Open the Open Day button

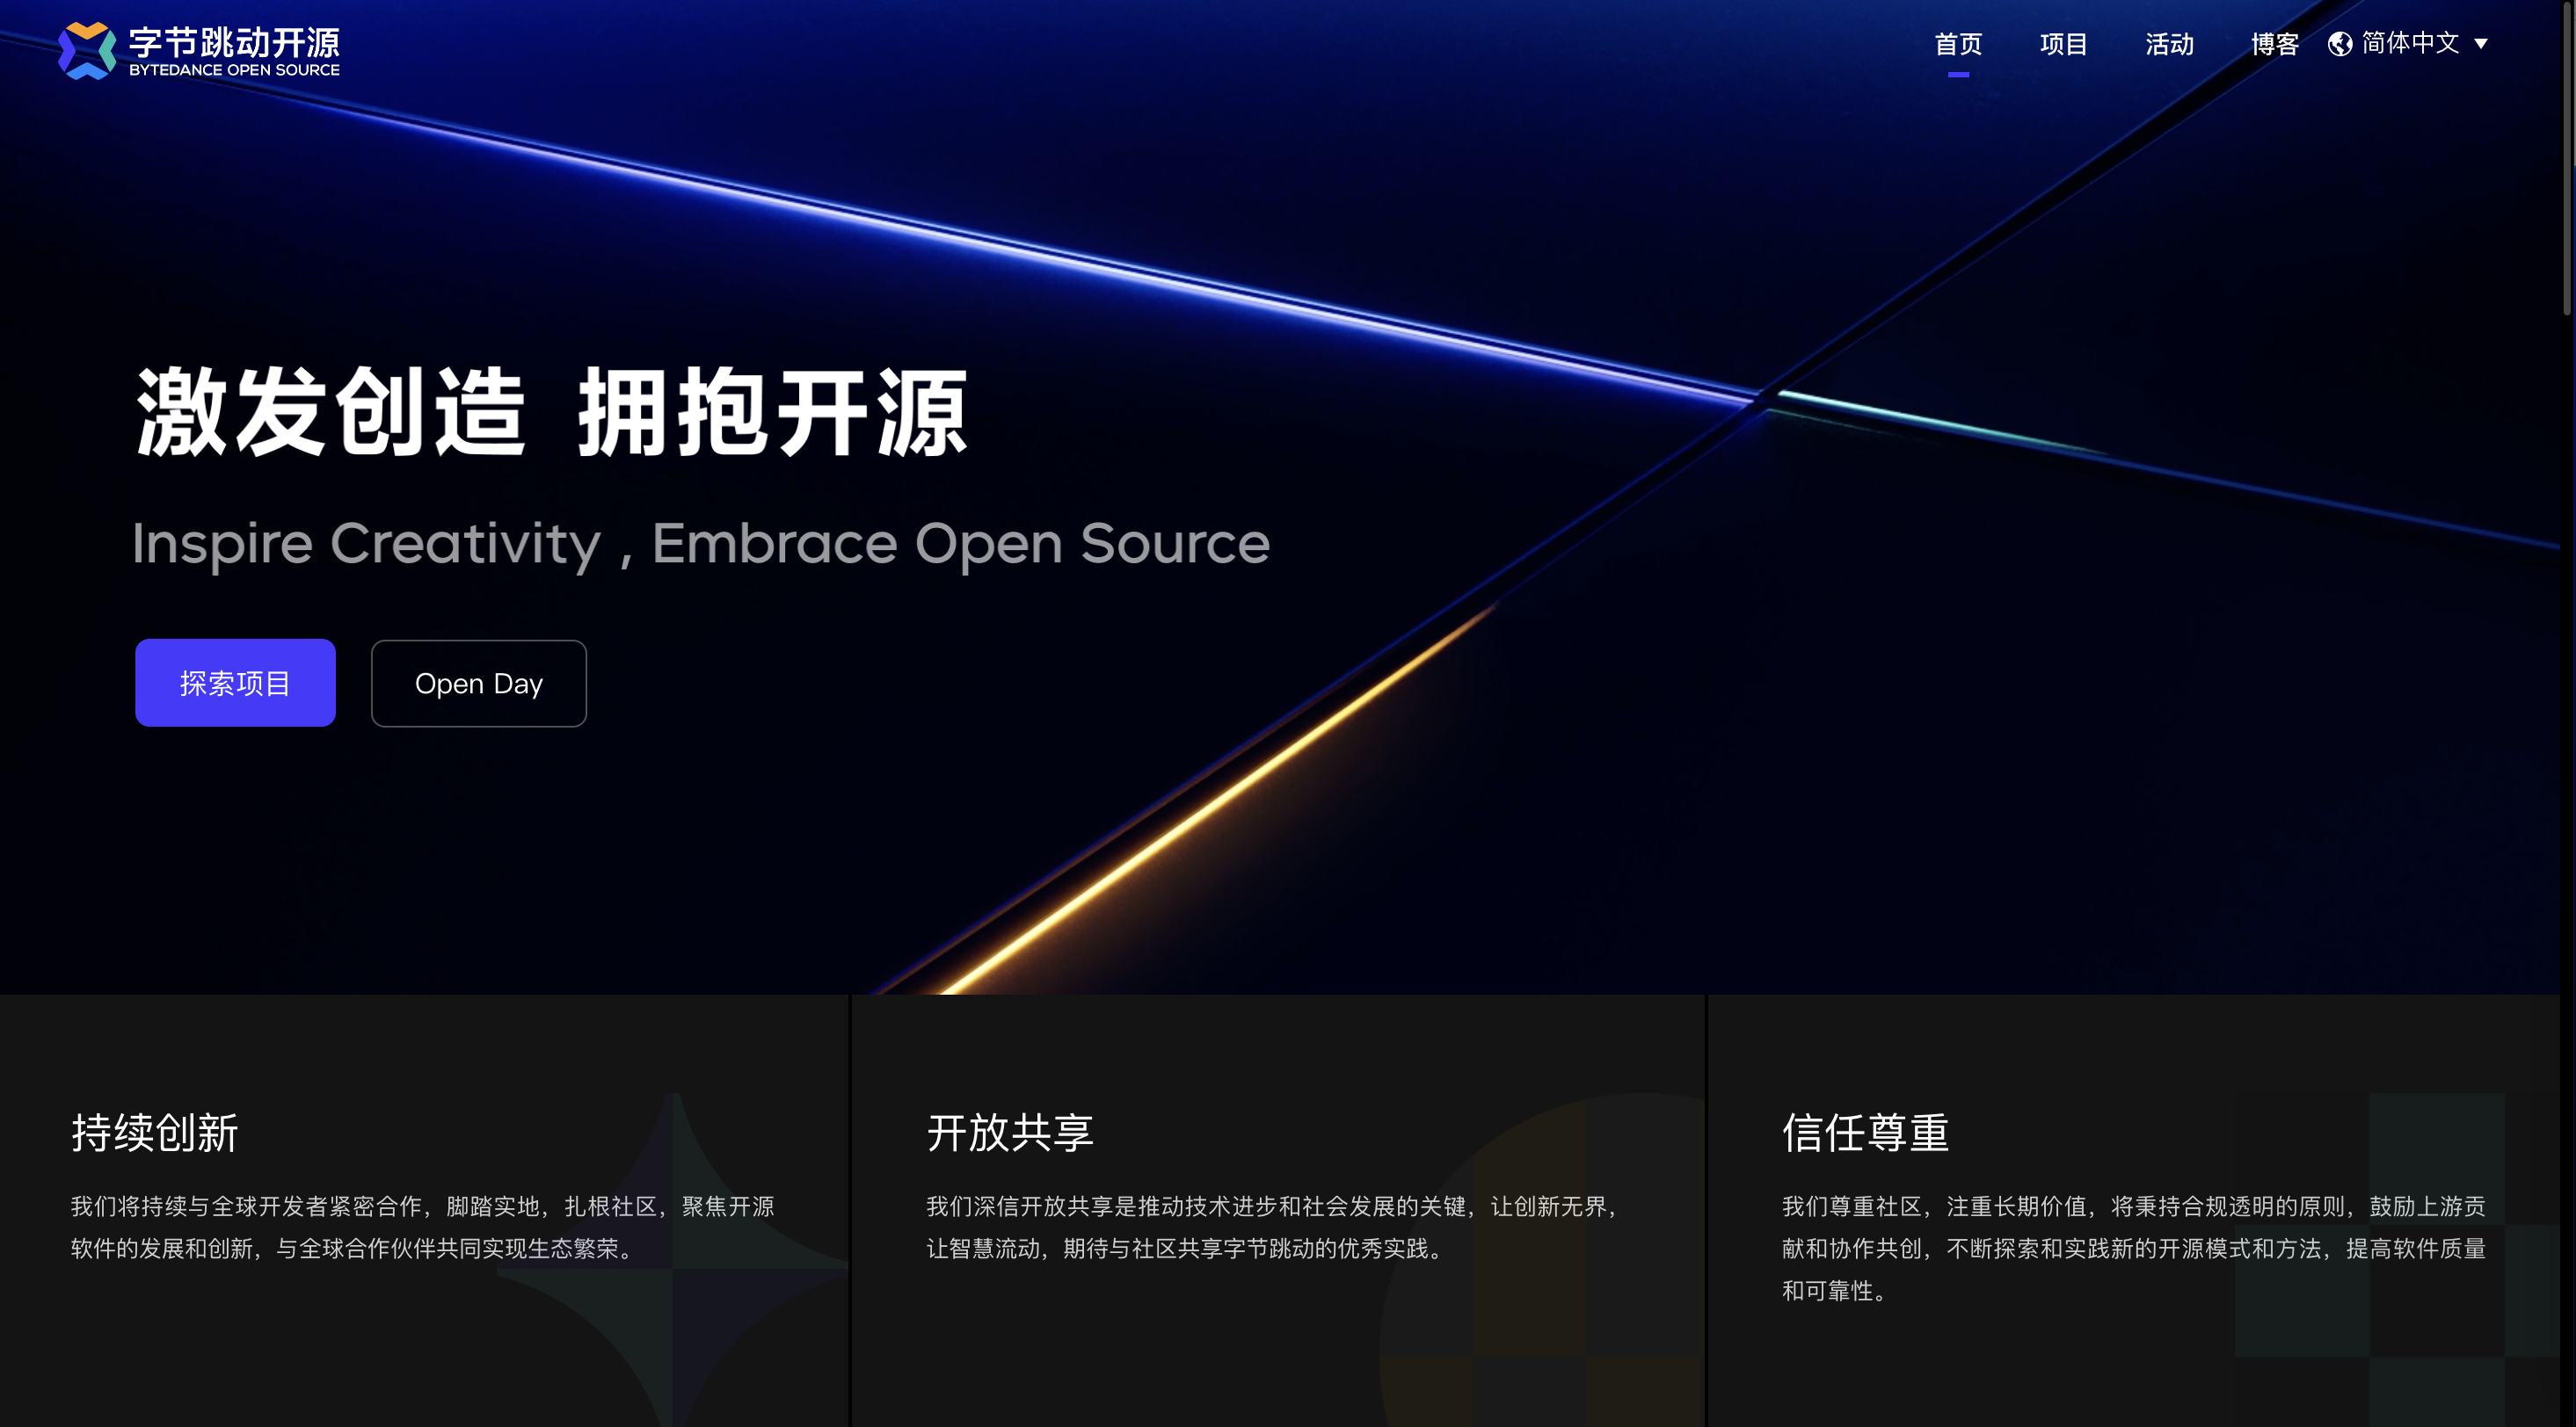479,684
